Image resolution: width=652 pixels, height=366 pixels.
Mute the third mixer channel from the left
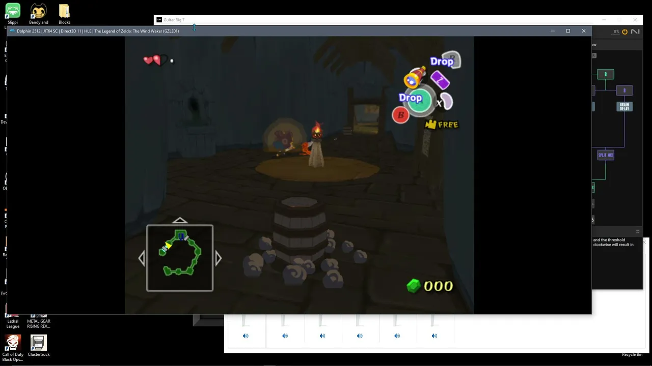point(322,335)
